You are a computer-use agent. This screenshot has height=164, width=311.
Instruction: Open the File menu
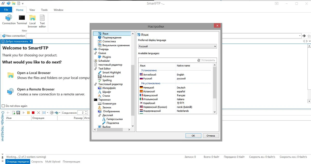tap(6, 10)
